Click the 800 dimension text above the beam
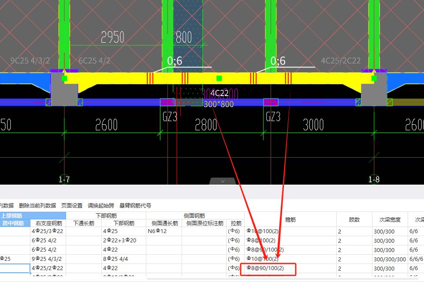Screen dimensions: 424x282 pyautogui.click(x=184, y=37)
